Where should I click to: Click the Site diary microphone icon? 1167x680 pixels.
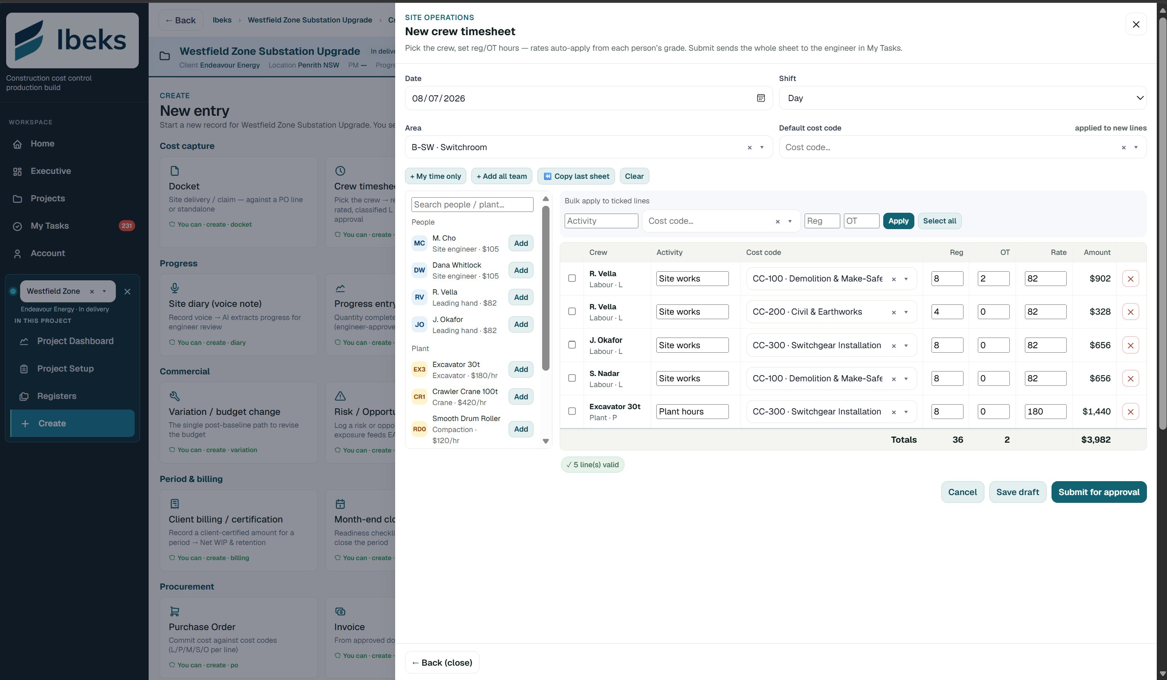174,288
